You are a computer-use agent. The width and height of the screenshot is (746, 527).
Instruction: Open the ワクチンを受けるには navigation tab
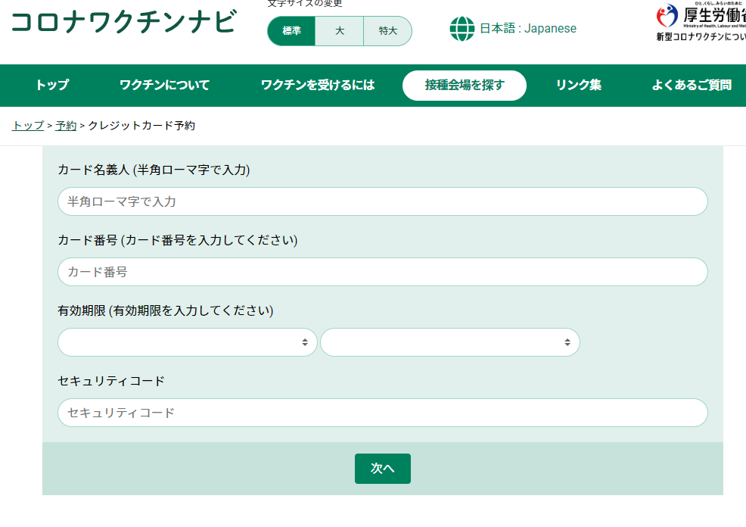click(318, 86)
